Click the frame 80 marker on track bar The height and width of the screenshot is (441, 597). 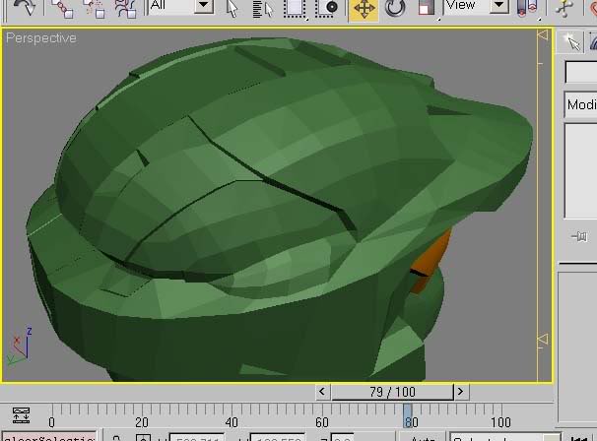[x=408, y=415]
